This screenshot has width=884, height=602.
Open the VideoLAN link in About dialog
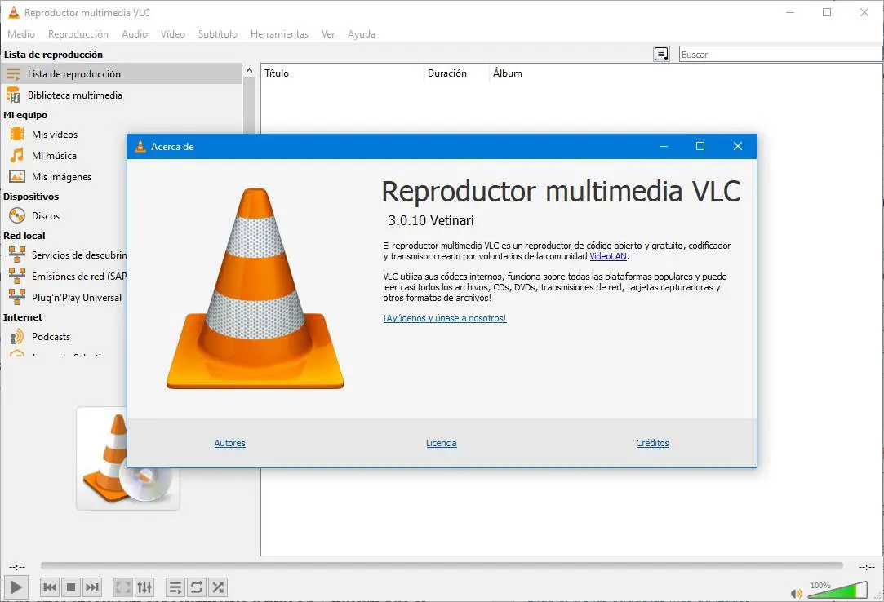click(608, 256)
